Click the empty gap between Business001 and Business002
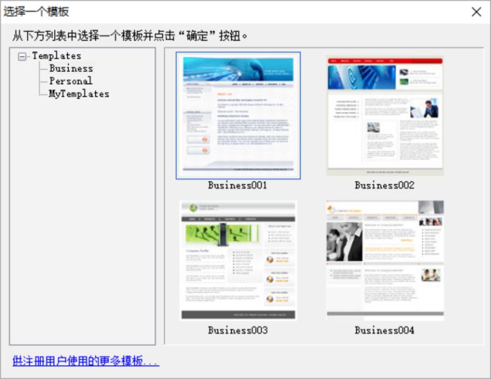 313,115
